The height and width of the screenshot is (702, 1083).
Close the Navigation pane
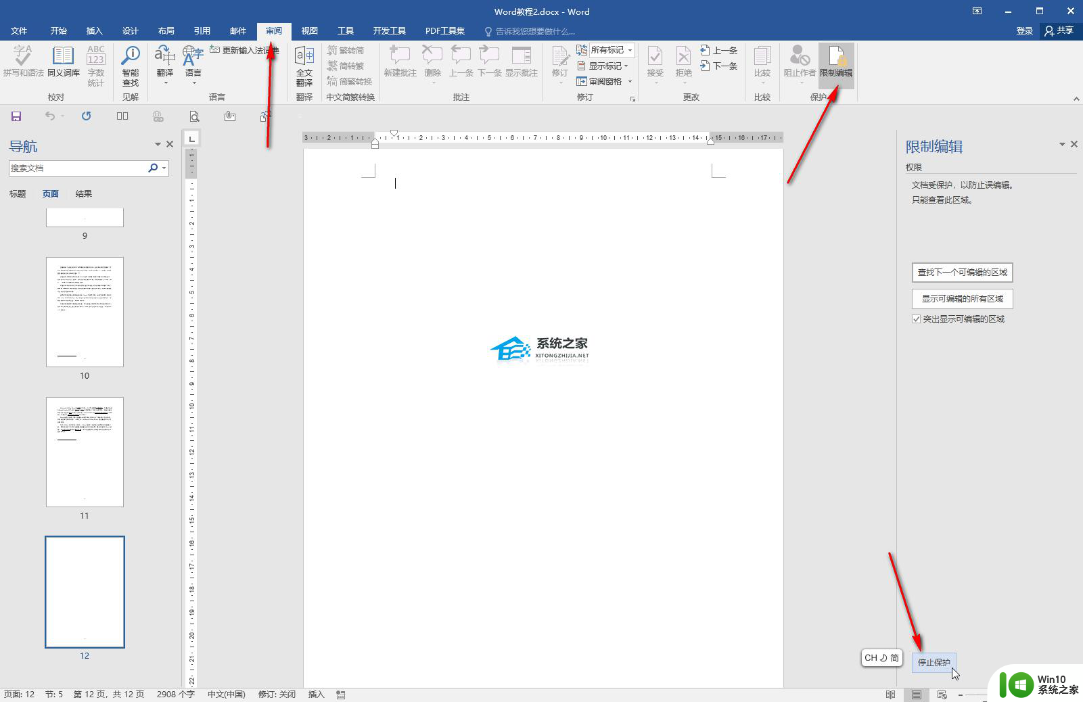(x=170, y=144)
